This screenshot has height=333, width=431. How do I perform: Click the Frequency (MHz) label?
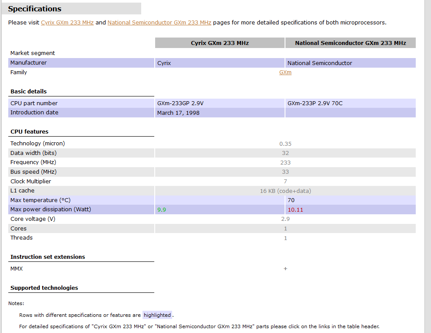click(x=33, y=162)
